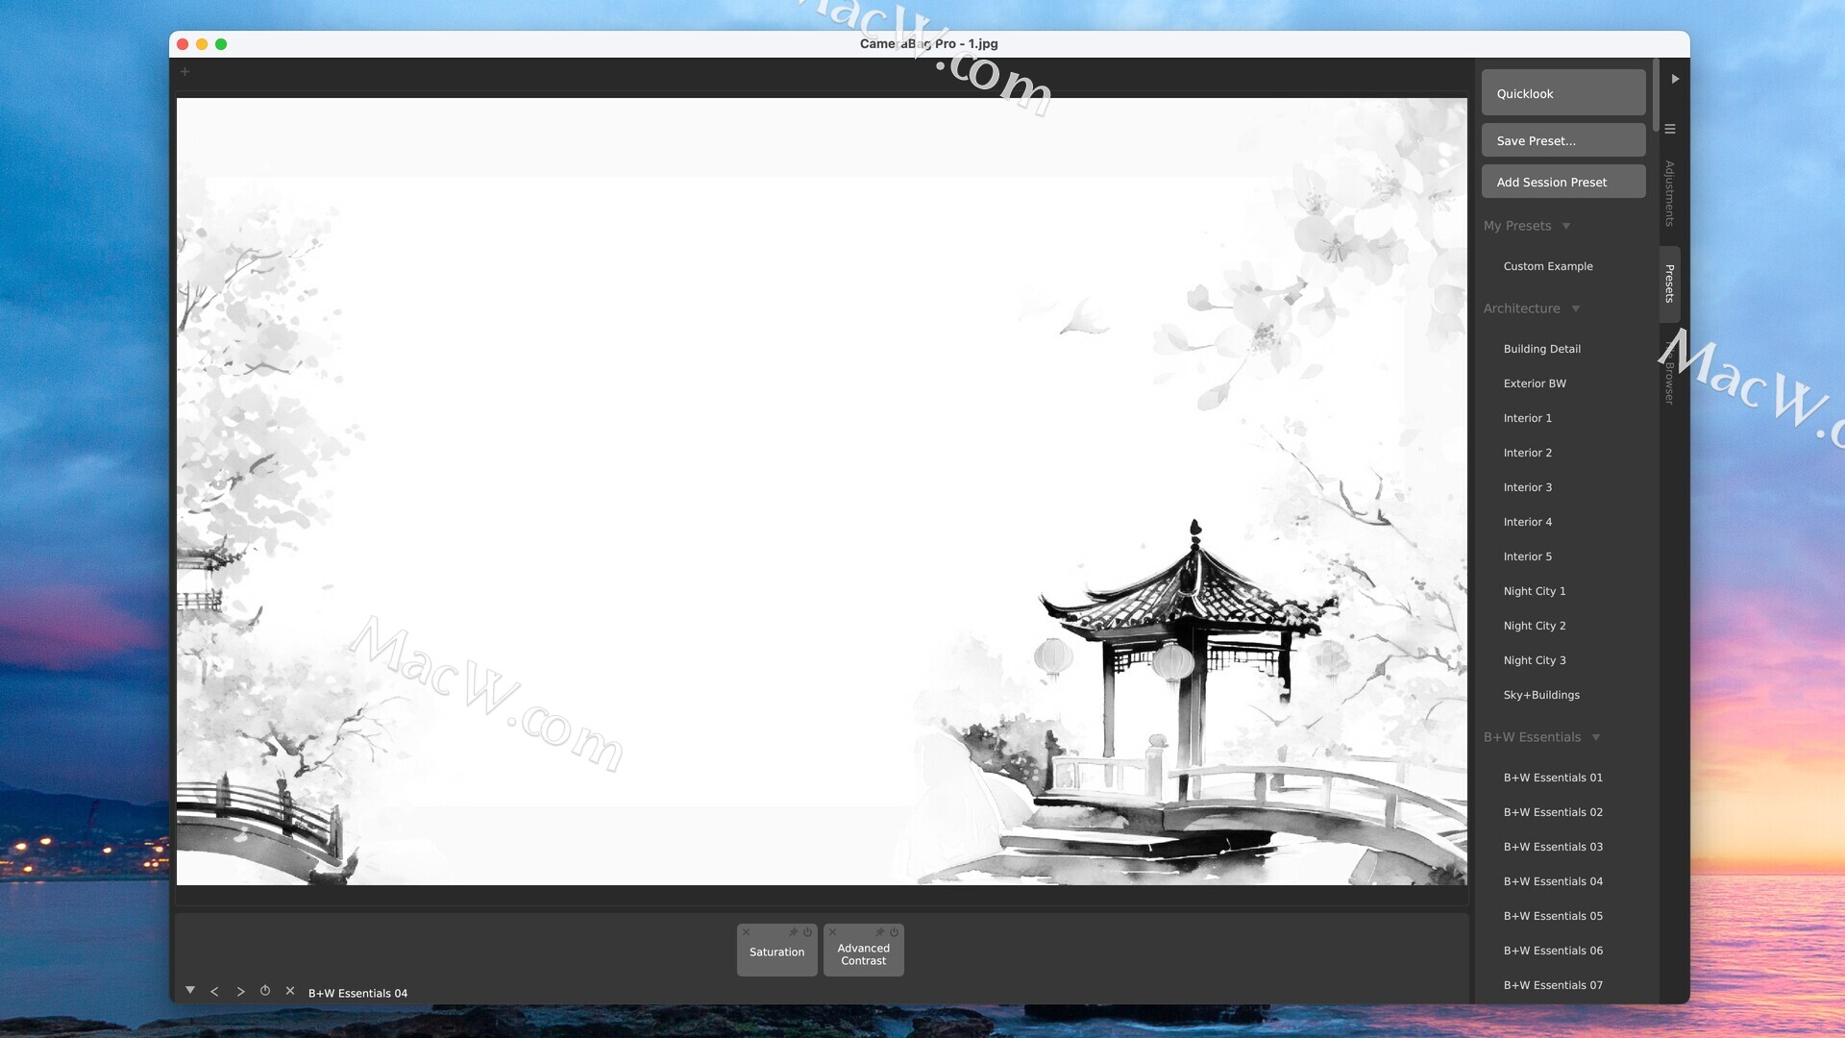
Task: Click the Add Session Preset button
Action: tap(1563, 182)
